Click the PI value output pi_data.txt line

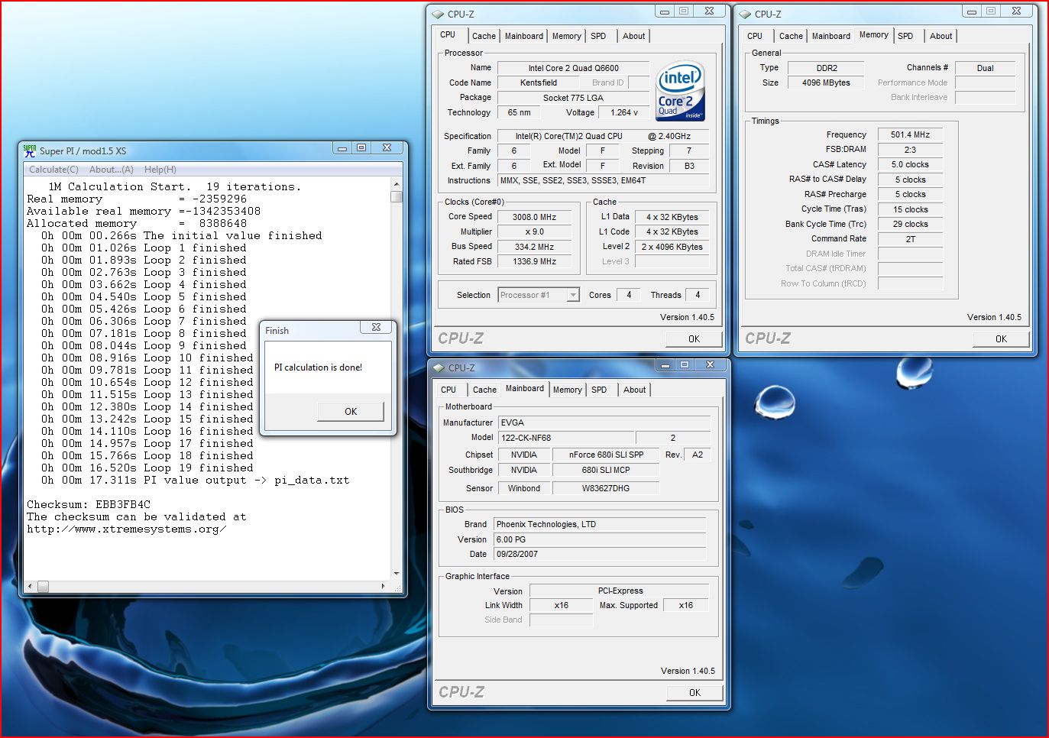(x=195, y=480)
